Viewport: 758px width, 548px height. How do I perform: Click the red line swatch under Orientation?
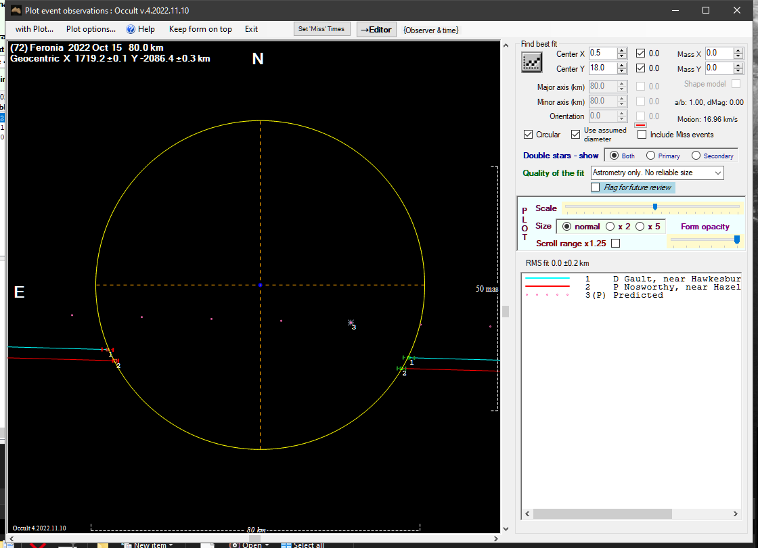[640, 125]
